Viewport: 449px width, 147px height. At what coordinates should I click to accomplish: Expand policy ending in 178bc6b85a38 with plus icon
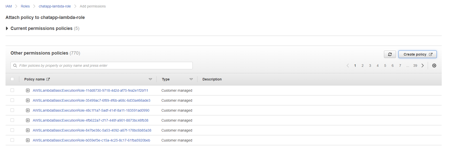point(28,130)
